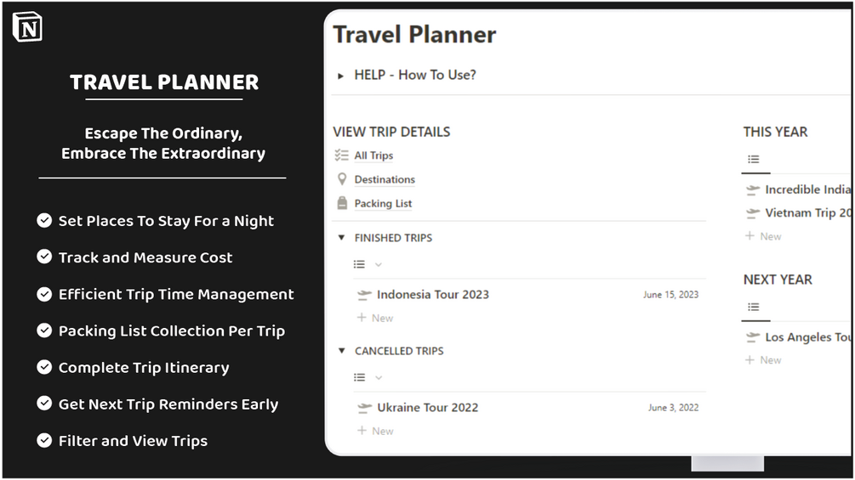Click the airplane icon beside Ukraine Tour 2022
This screenshot has height=480, width=855.
[365, 408]
